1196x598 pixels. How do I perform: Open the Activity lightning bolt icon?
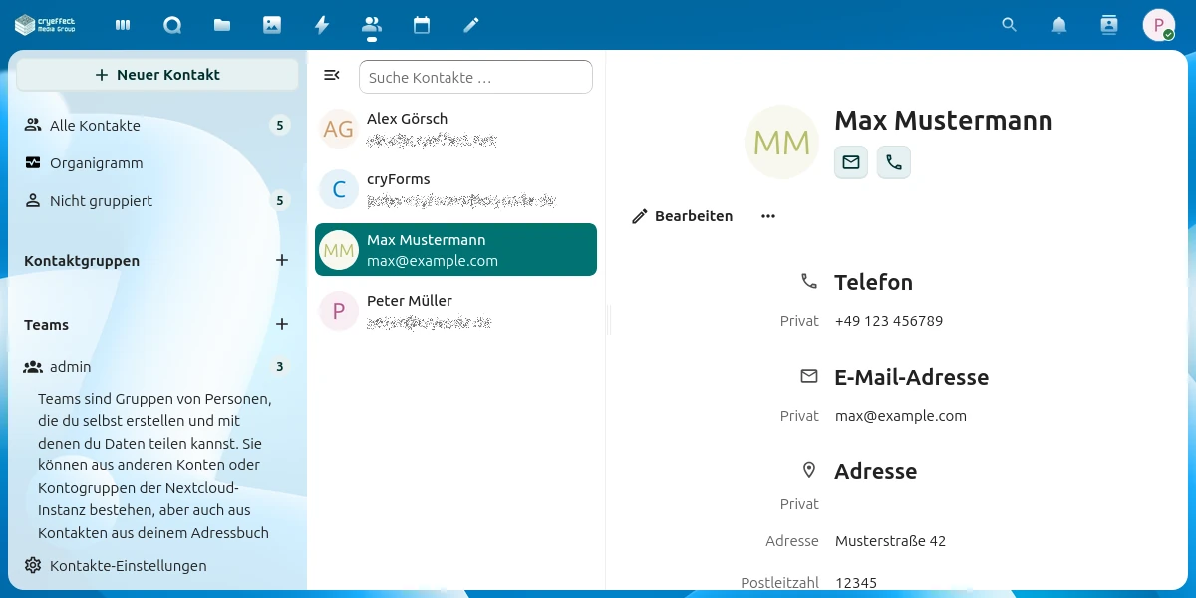click(322, 25)
